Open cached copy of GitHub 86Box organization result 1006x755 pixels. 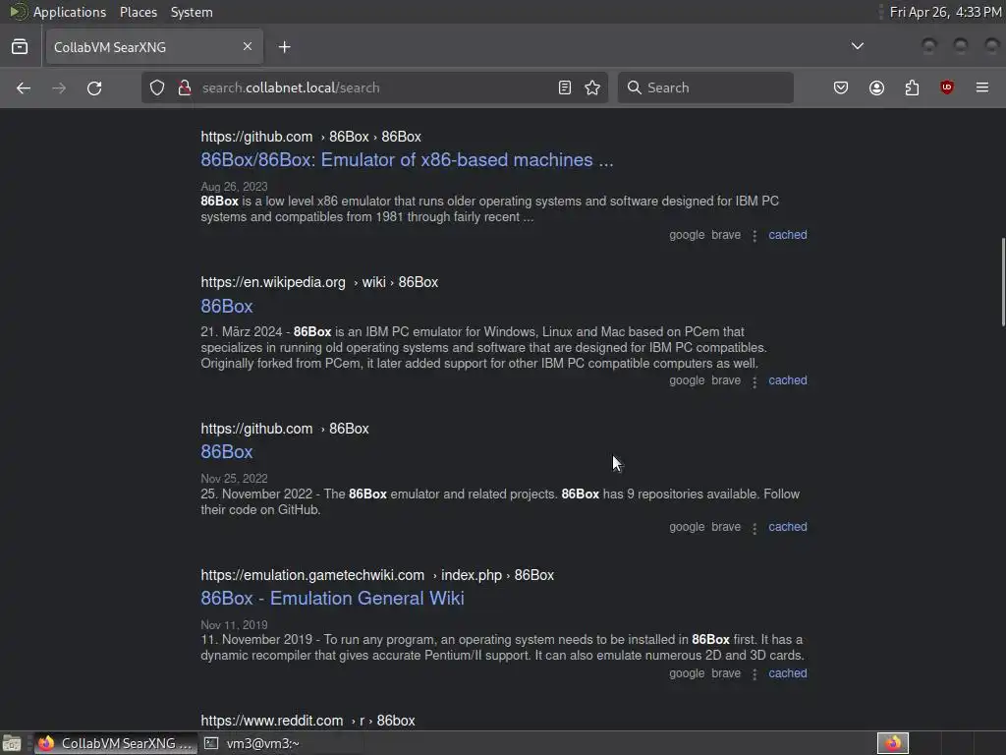788,527
